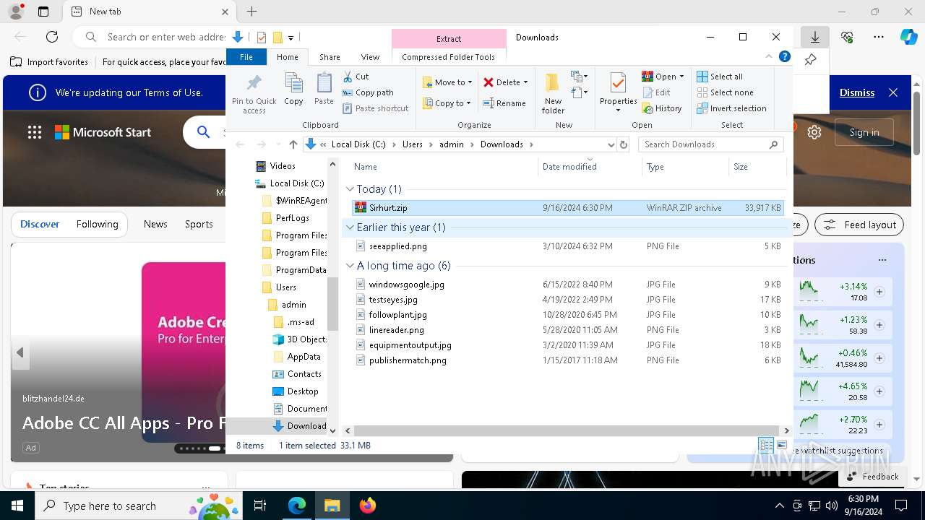925x520 pixels.
Task: Click Select none in ribbon
Action: [x=725, y=92]
